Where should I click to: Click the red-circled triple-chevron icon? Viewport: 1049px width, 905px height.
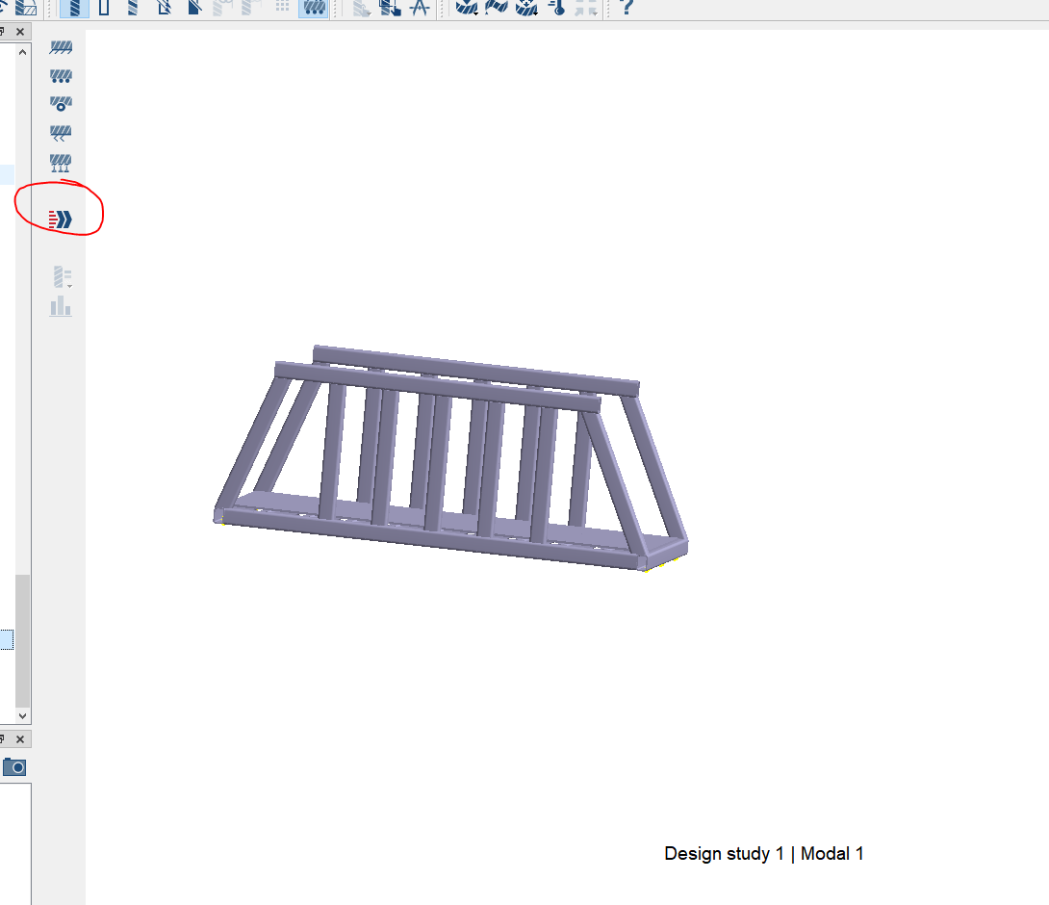(x=62, y=220)
